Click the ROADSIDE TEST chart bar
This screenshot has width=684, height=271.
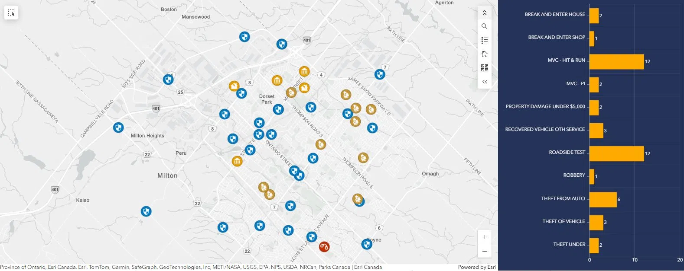tap(616, 153)
